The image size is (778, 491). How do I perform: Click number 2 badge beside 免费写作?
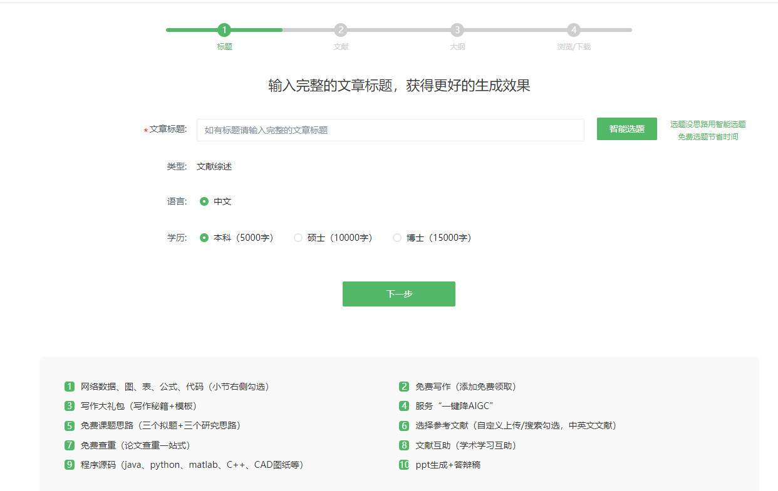click(x=404, y=387)
